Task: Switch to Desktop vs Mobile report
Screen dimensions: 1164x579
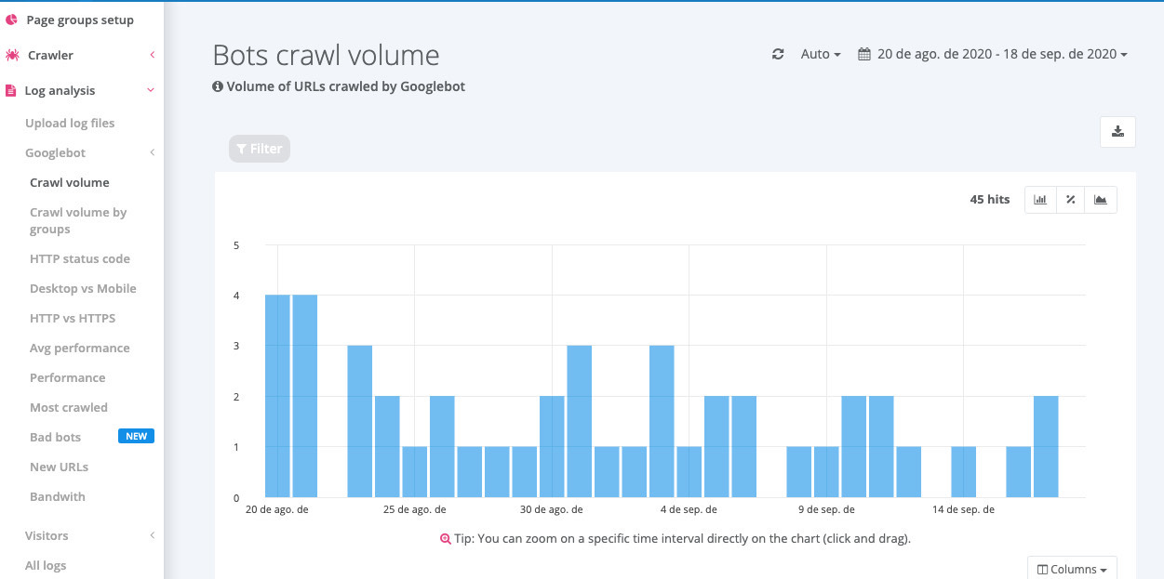Action: (x=82, y=288)
